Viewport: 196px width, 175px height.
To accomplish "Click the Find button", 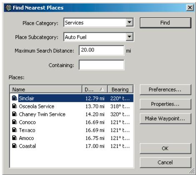I will [166, 23].
